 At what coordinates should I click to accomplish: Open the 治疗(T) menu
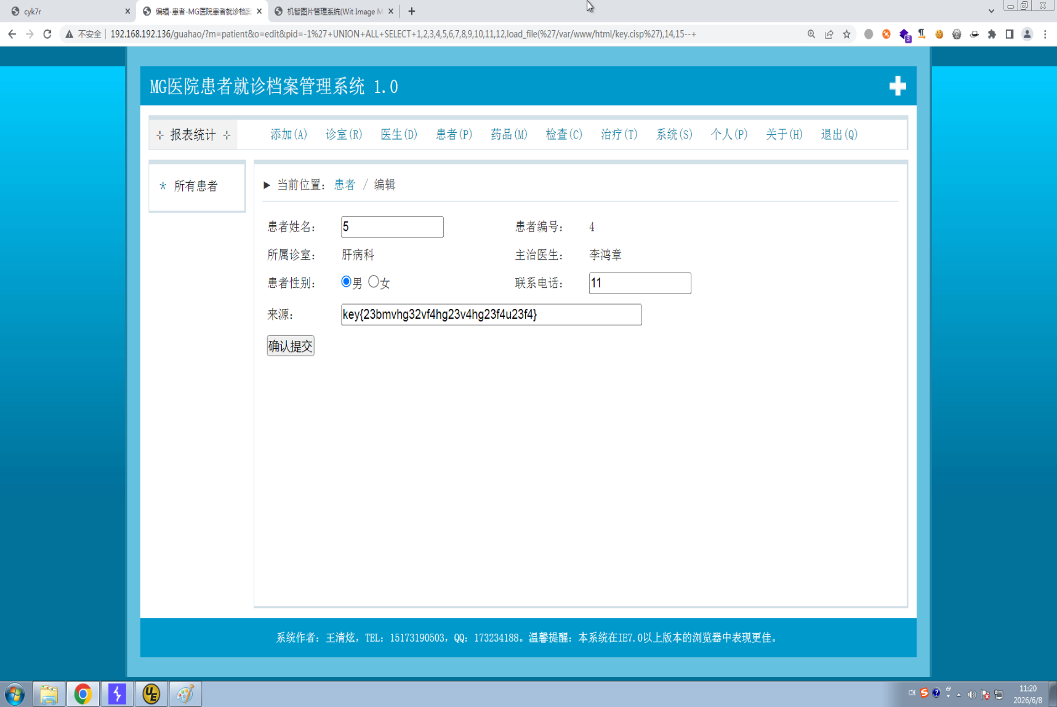click(619, 134)
